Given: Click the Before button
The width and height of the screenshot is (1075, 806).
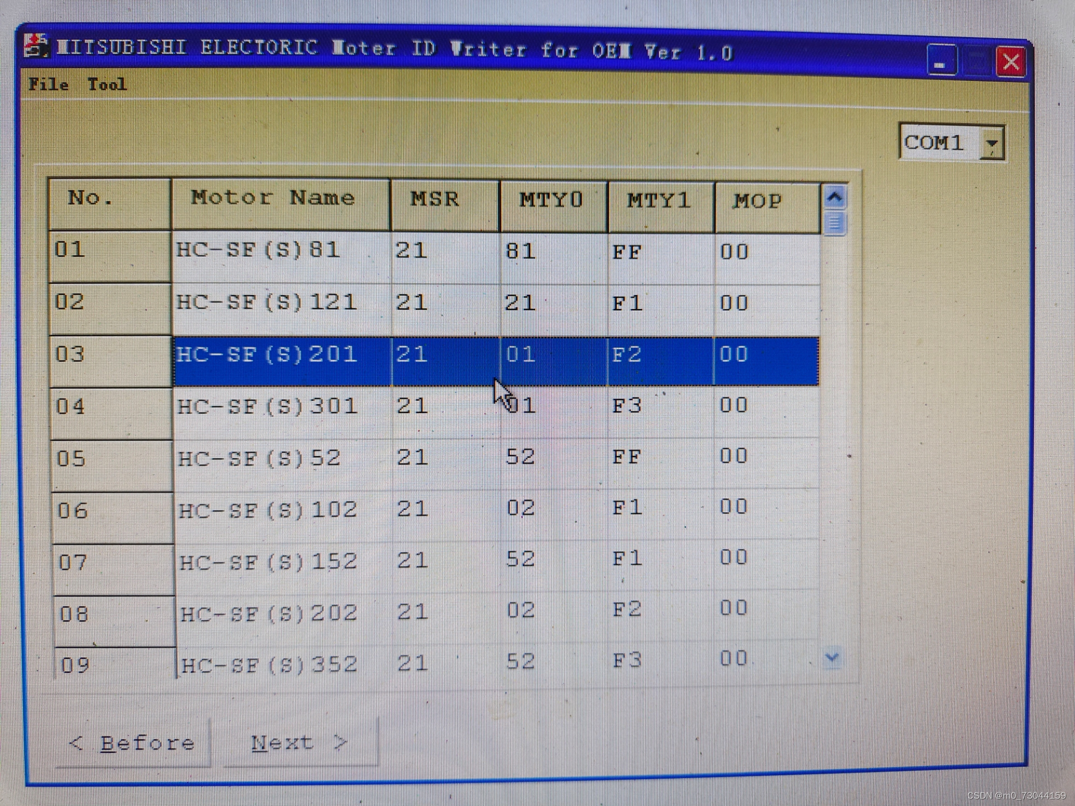Looking at the screenshot, I should (133, 743).
